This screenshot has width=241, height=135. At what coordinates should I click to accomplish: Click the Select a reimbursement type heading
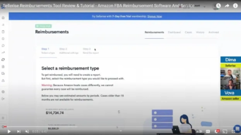pyautogui.click(x=70, y=68)
